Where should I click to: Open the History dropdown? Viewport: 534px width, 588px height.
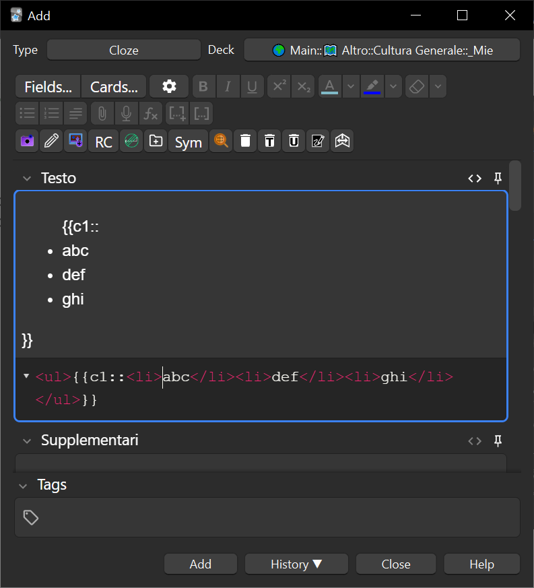click(296, 564)
